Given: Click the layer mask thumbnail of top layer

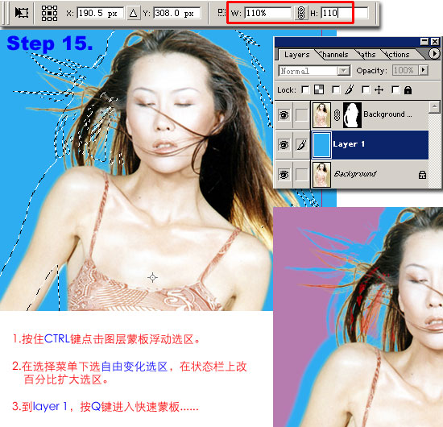Looking at the screenshot, I should (x=352, y=115).
